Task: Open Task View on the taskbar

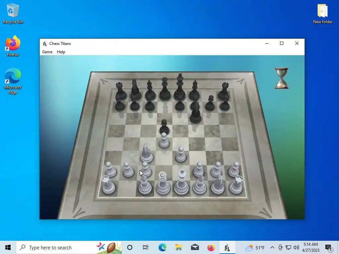Action: pyautogui.click(x=146, y=247)
